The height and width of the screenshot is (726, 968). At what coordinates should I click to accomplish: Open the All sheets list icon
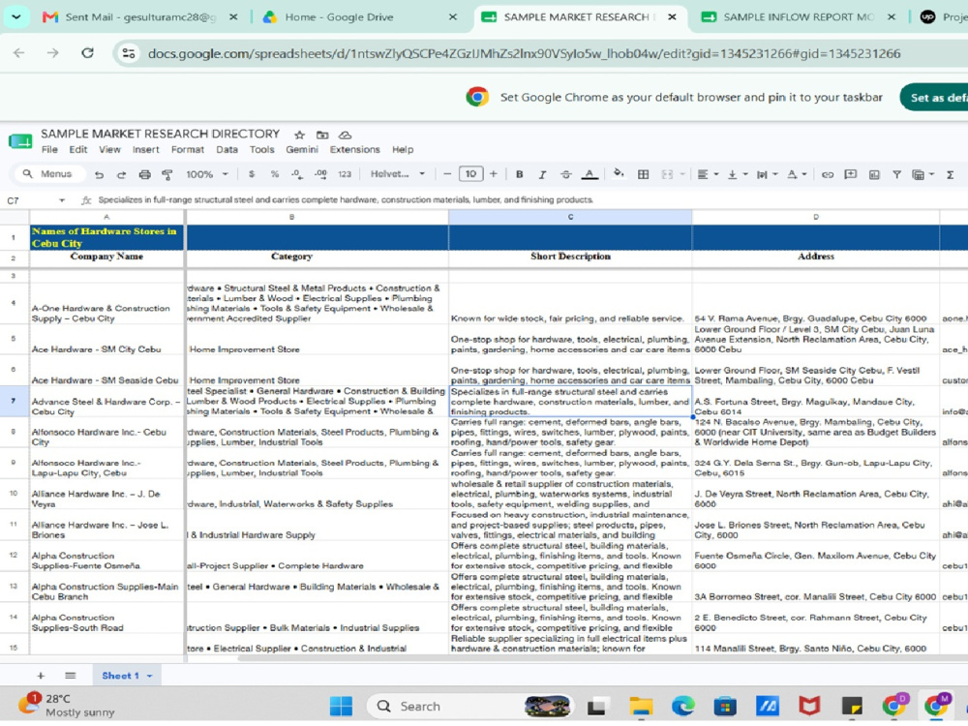71,676
